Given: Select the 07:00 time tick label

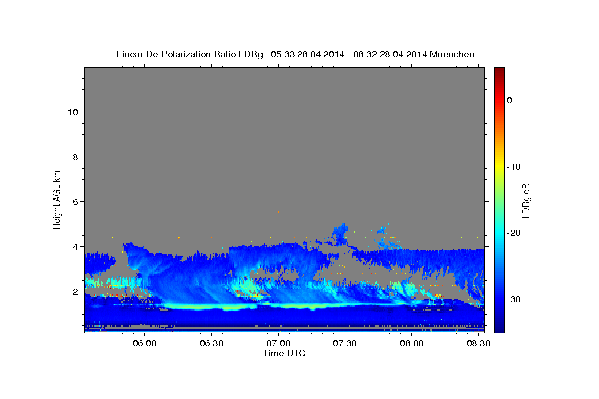Looking at the screenshot, I should [x=278, y=344].
